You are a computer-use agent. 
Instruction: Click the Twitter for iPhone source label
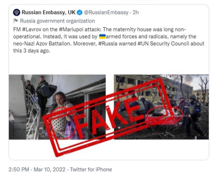click(x=91, y=169)
